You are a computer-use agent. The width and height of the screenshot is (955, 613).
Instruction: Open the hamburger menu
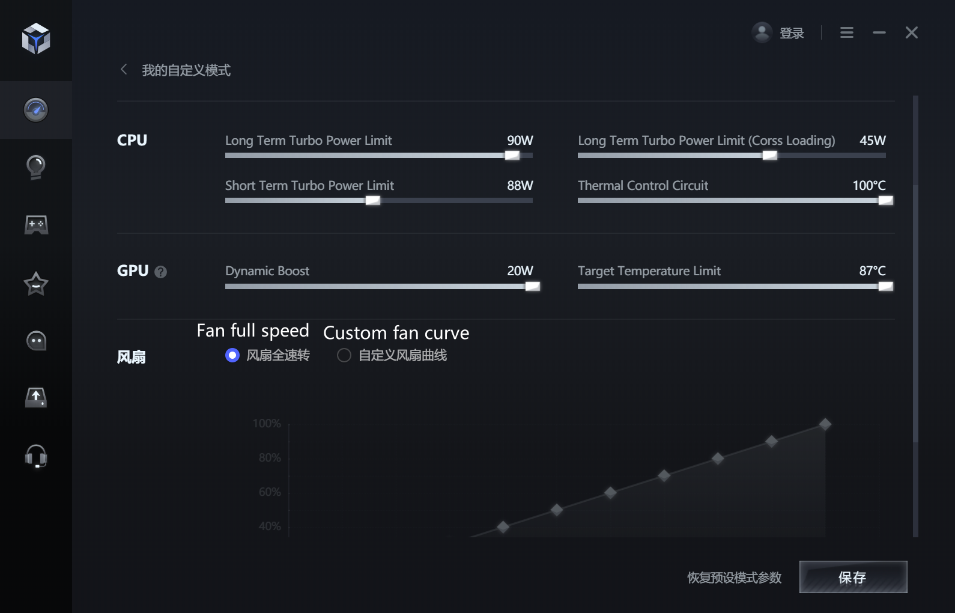(846, 32)
